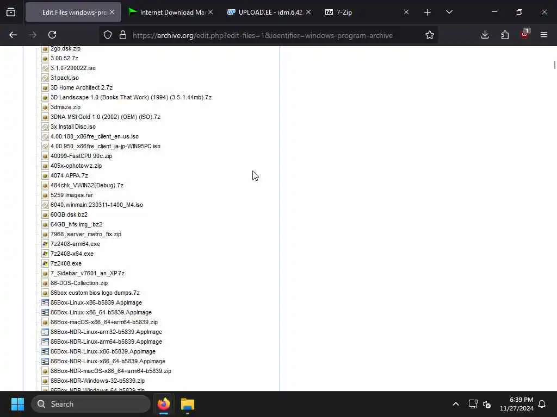
Task: Click icon beside 3D Home Architect 2.7z
Action: (x=45, y=87)
